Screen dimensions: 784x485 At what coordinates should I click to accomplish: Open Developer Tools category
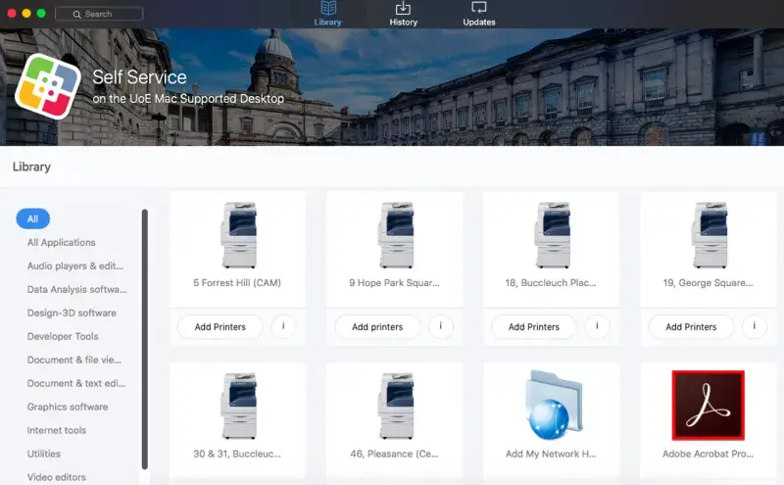click(x=63, y=336)
